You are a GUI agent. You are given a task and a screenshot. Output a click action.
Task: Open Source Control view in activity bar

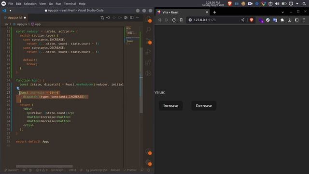[148, 41]
